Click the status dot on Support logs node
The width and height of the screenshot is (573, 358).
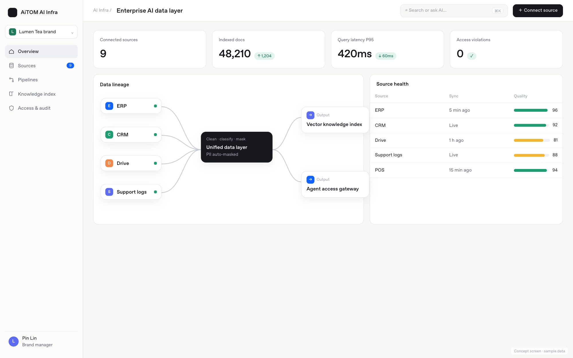point(155,192)
